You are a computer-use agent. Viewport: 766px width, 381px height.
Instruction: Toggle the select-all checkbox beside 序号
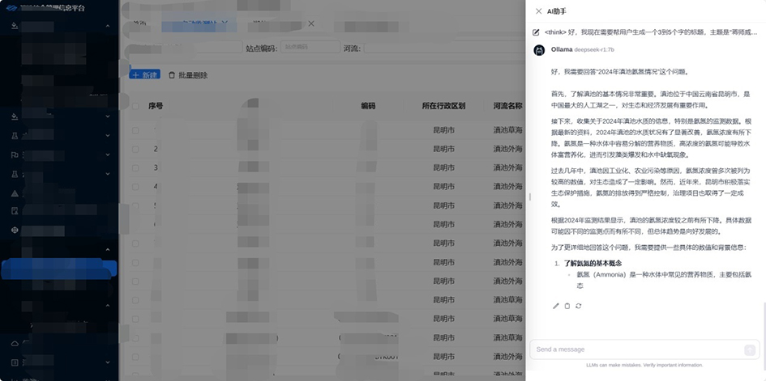tap(135, 106)
